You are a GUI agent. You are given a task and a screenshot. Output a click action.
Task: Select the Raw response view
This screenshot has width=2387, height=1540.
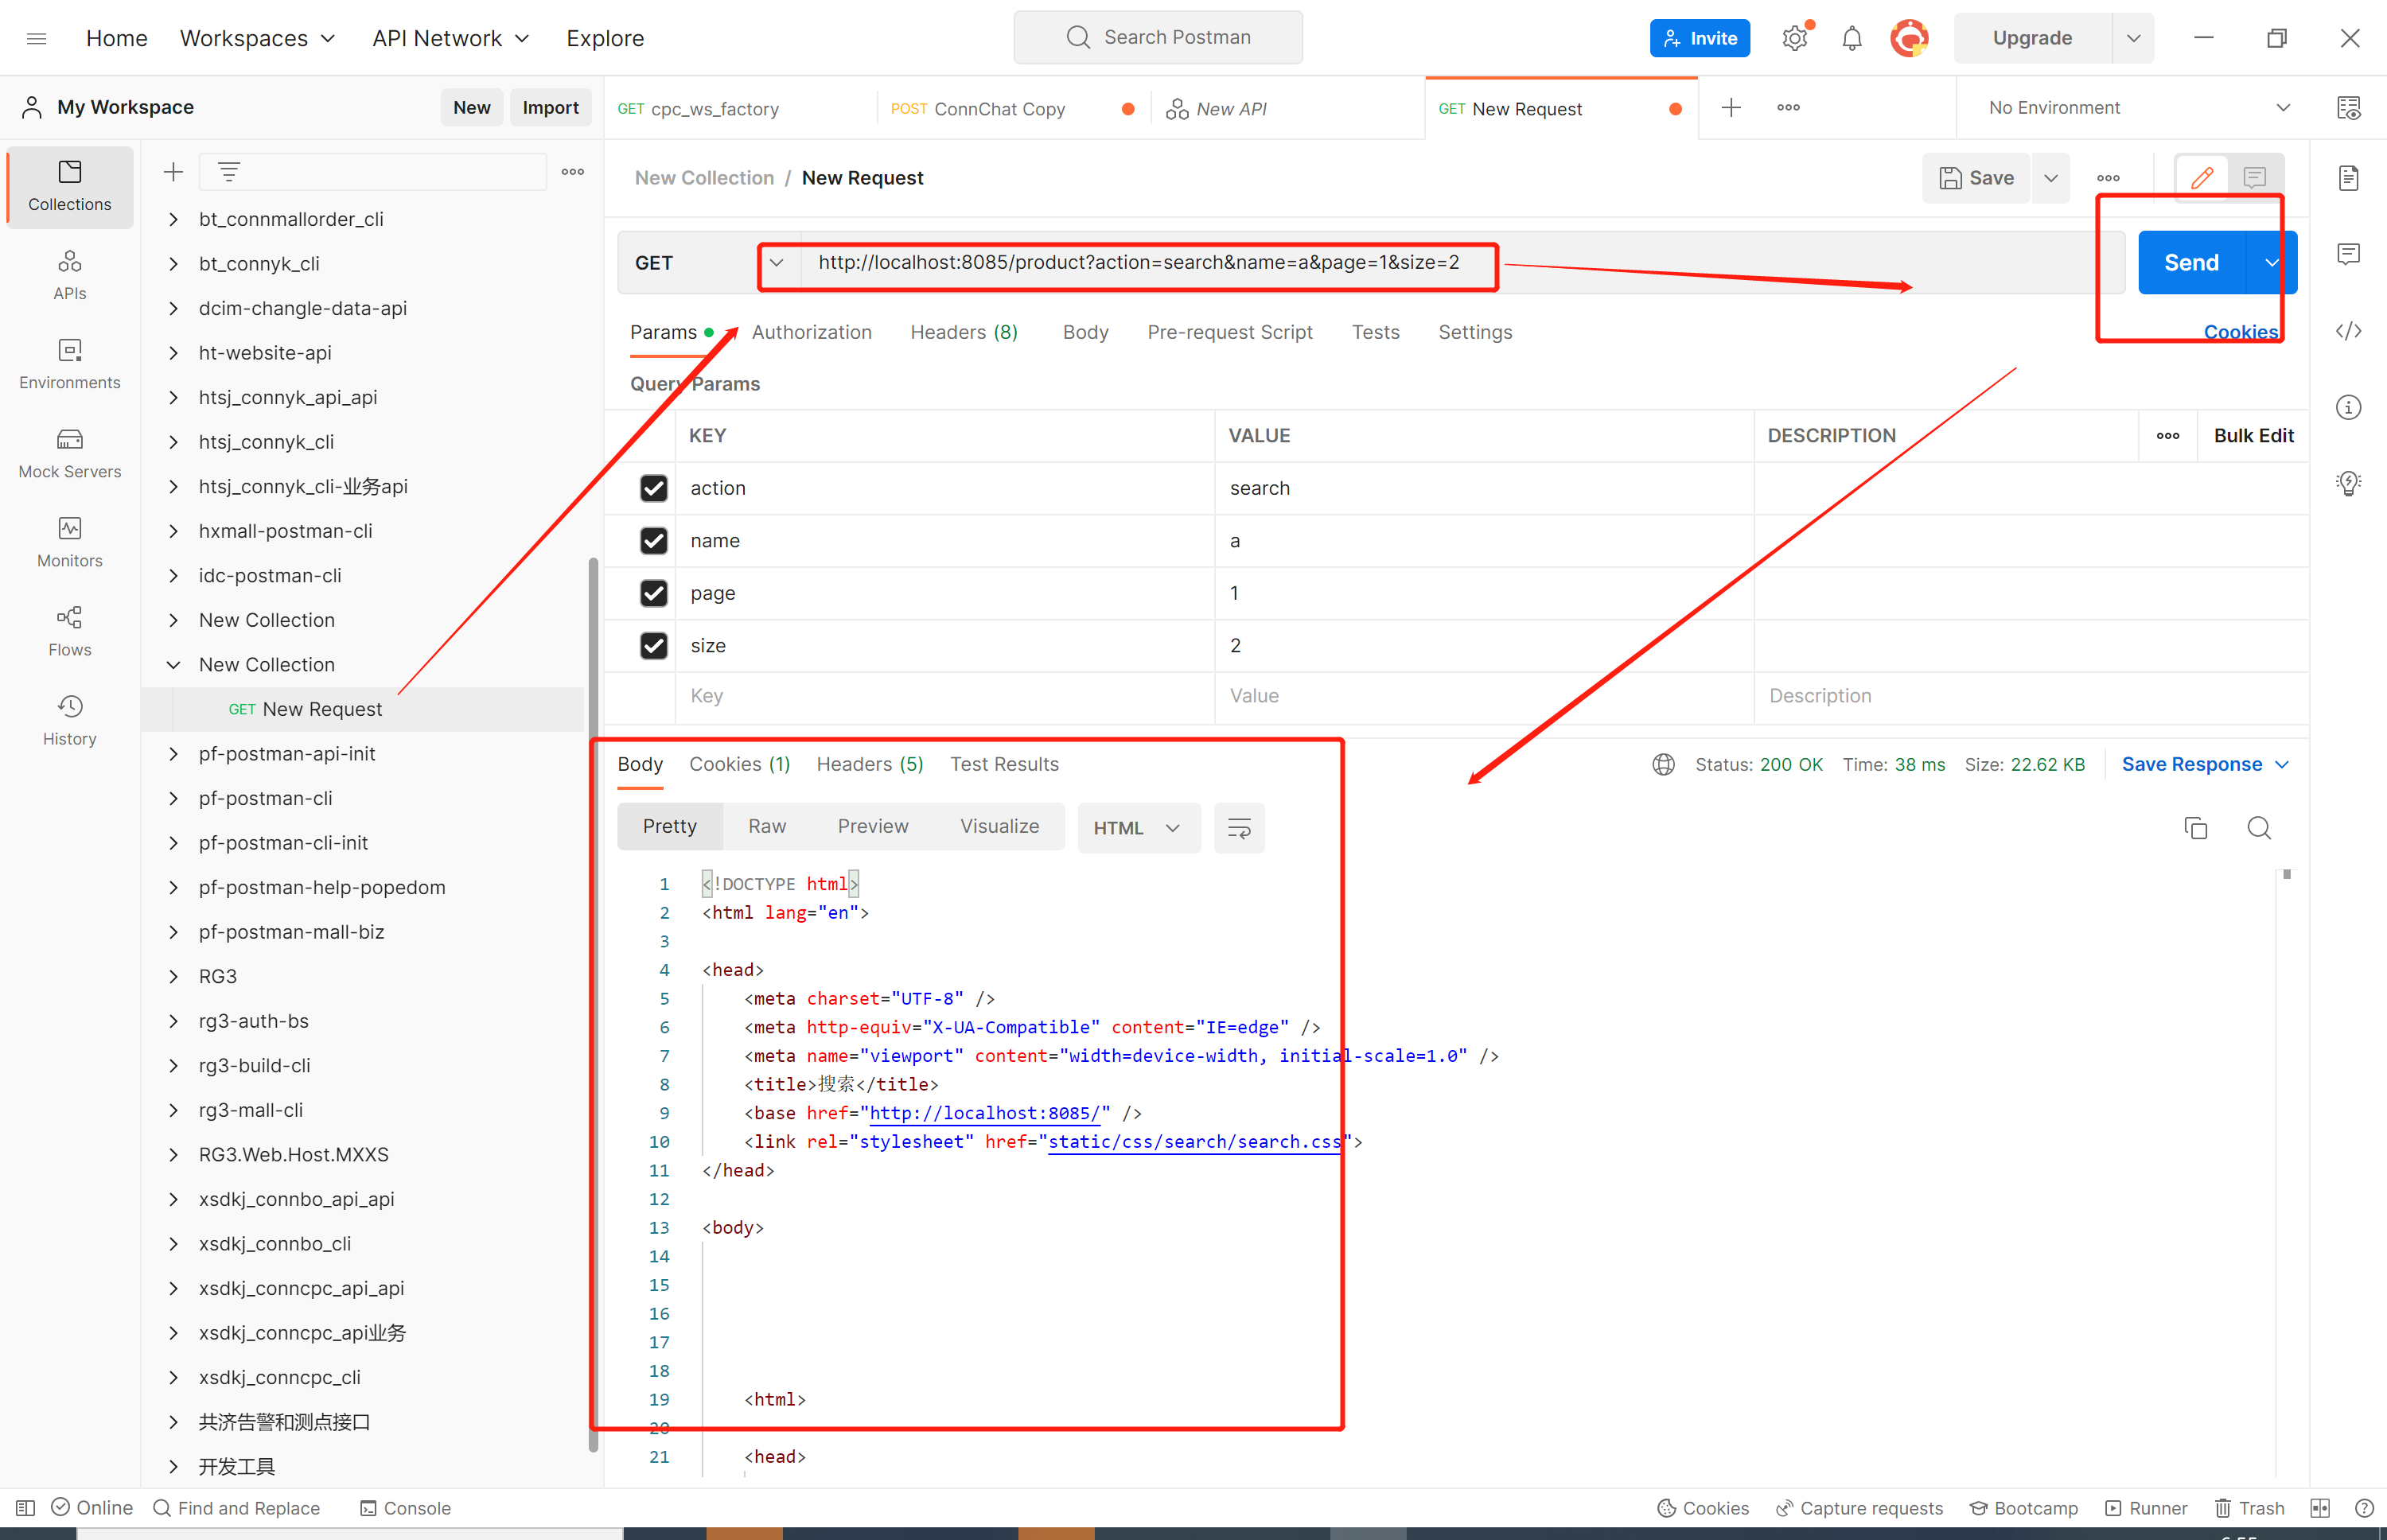click(x=767, y=826)
